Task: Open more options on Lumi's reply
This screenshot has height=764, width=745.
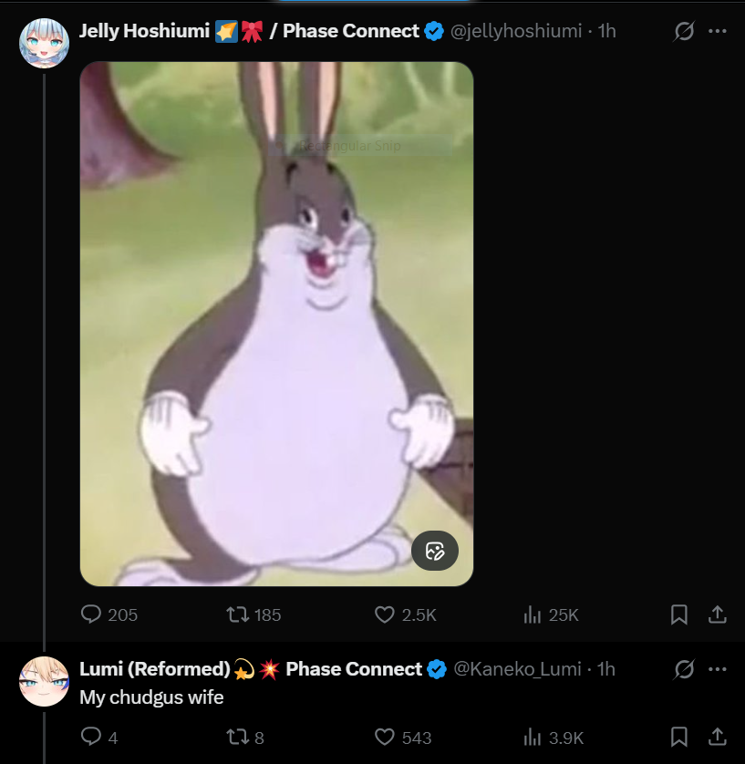Action: pyautogui.click(x=718, y=669)
